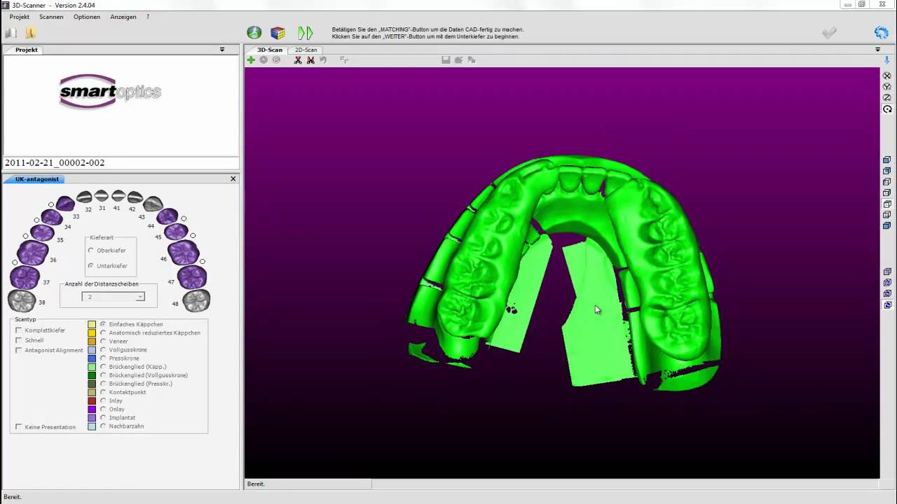Click the circle with diagonal slash icon
Image resolution: width=897 pixels, height=504 pixels.
[x=886, y=98]
